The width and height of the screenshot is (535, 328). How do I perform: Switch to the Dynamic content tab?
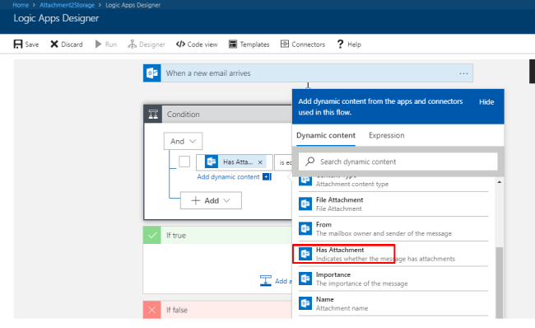click(326, 135)
